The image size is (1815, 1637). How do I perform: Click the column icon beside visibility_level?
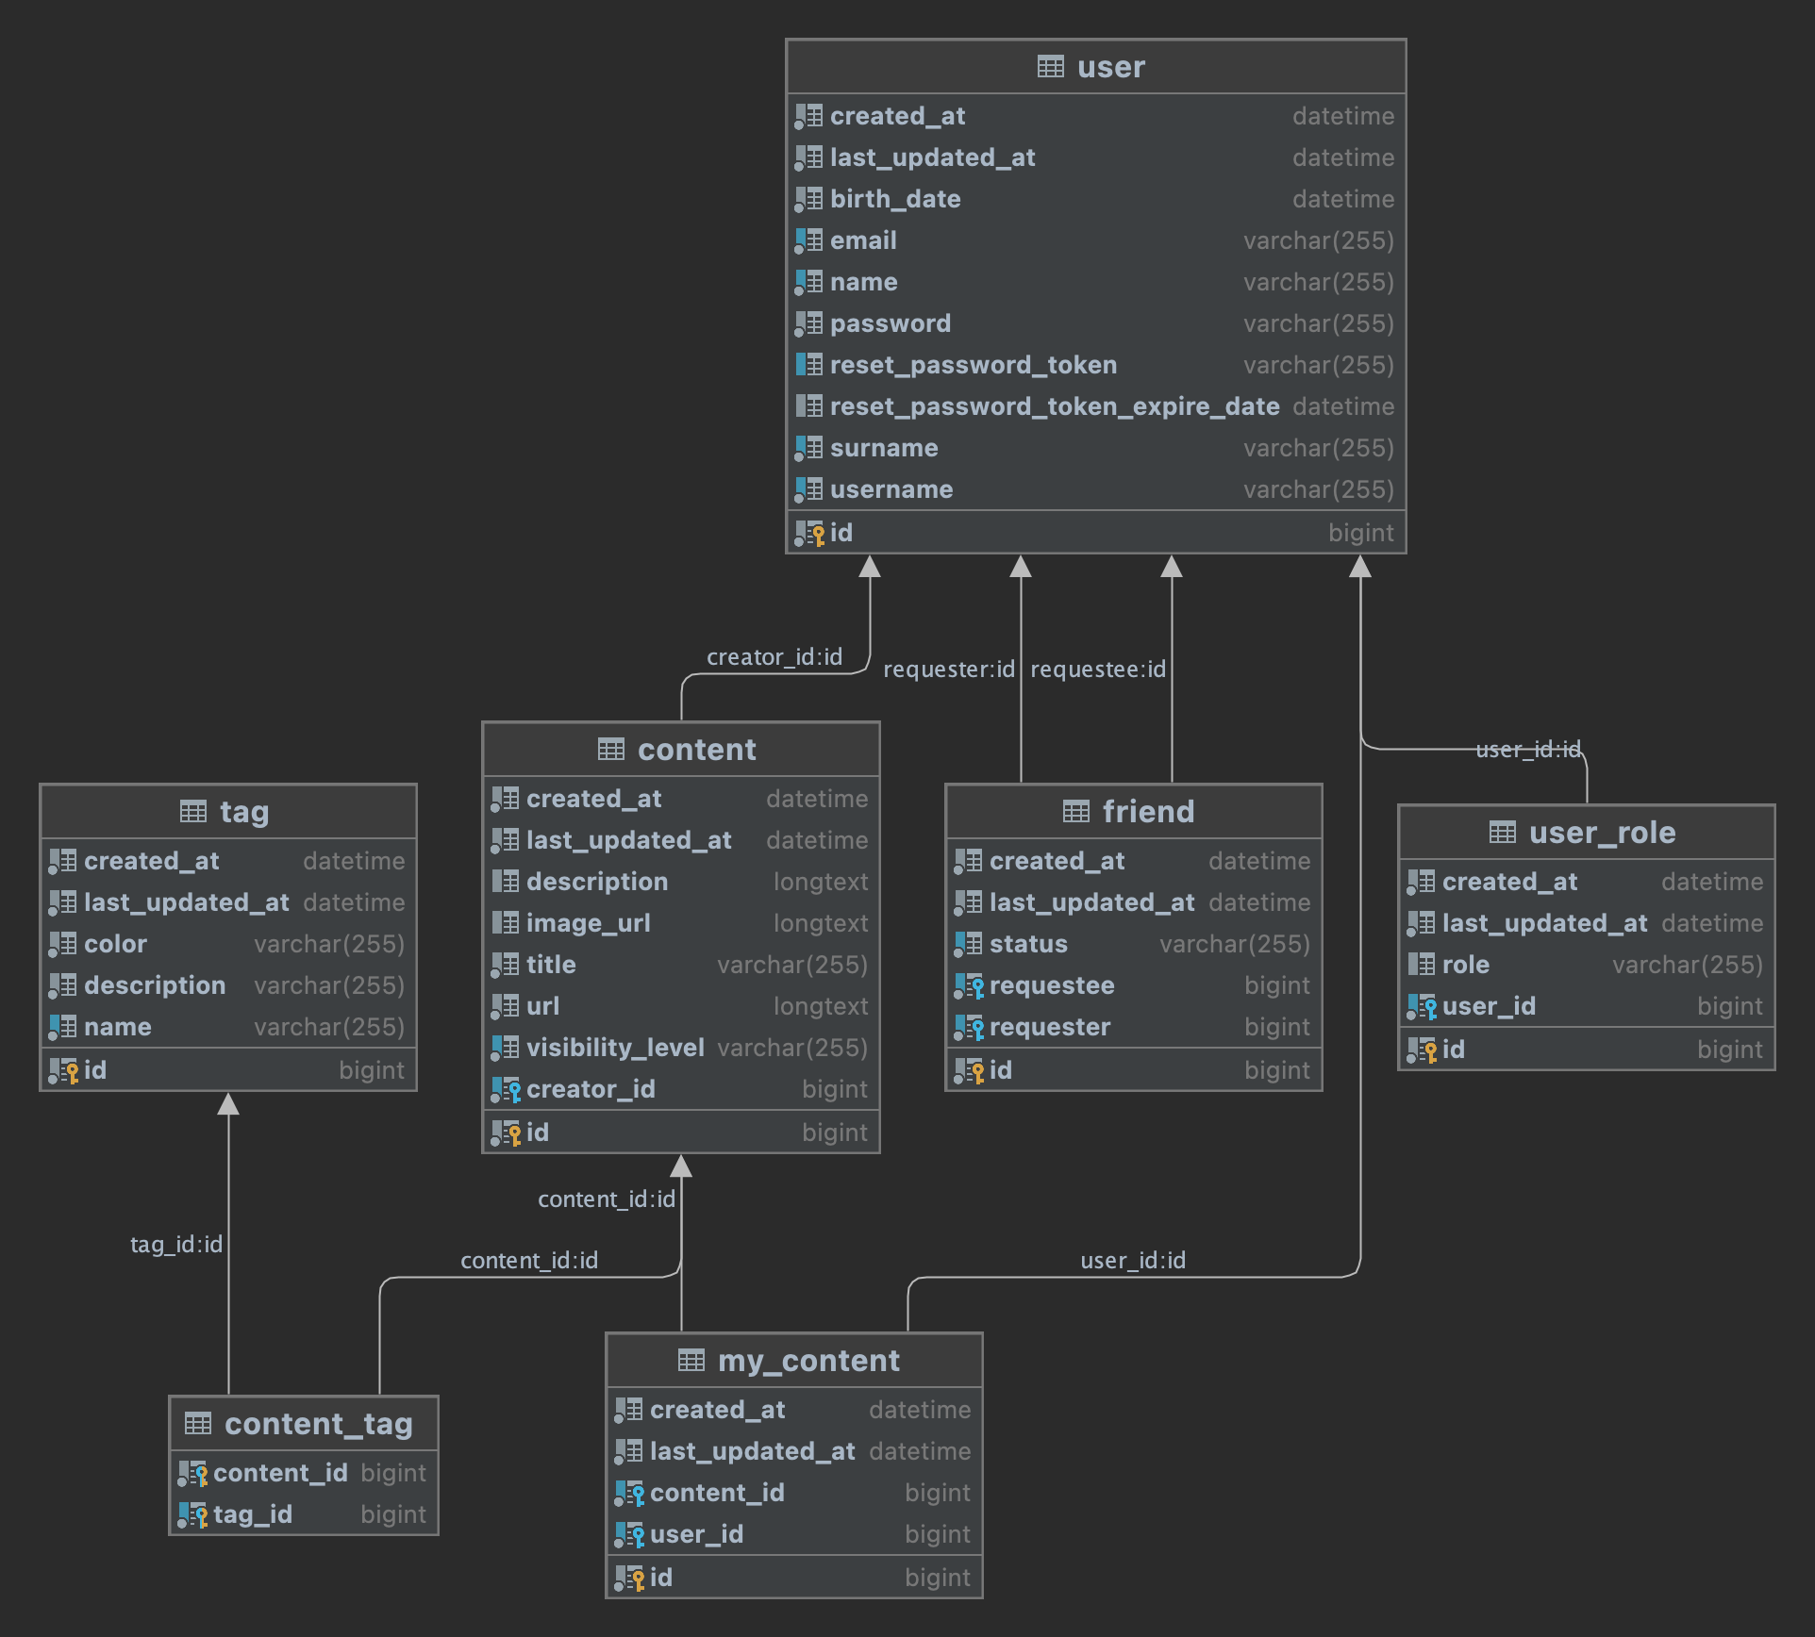(505, 1049)
